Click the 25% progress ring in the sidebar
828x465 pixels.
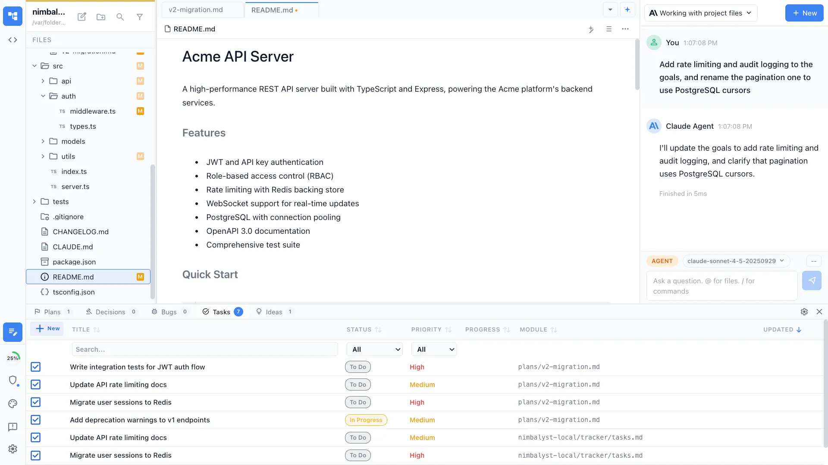click(13, 357)
